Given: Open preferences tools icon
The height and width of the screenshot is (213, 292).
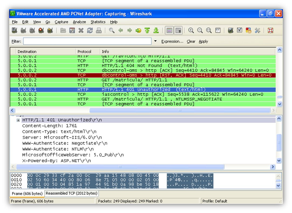Looking at the screenshot, I should [x=257, y=30].
